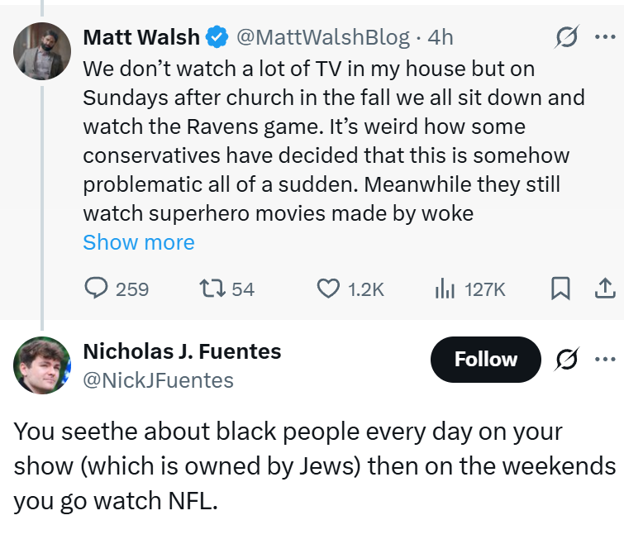The width and height of the screenshot is (624, 544).
Task: Click the Grok icon on Nicholas Fuentes' reply
Action: click(x=567, y=360)
